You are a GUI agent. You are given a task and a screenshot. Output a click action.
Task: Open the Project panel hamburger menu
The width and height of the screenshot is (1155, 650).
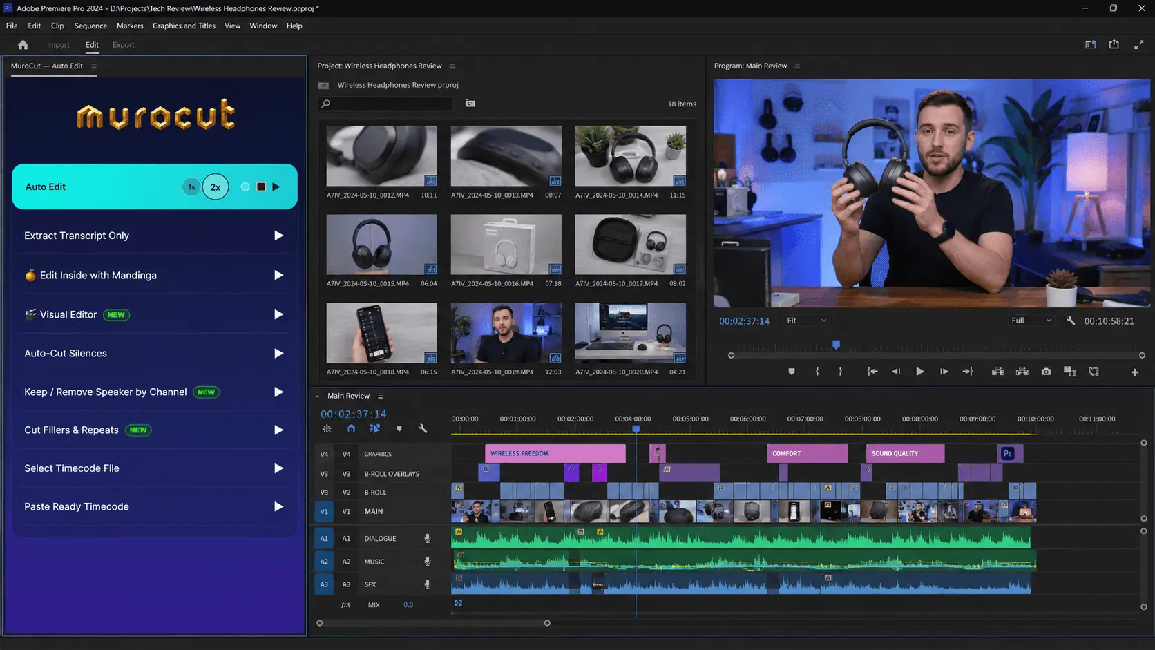pyautogui.click(x=452, y=66)
